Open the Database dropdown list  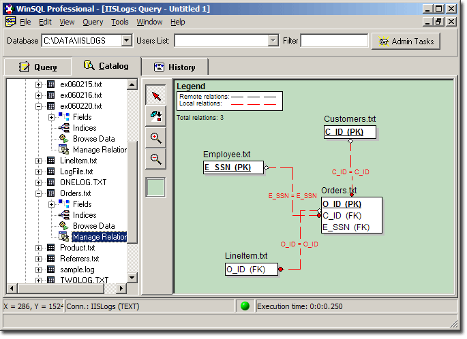(x=127, y=40)
